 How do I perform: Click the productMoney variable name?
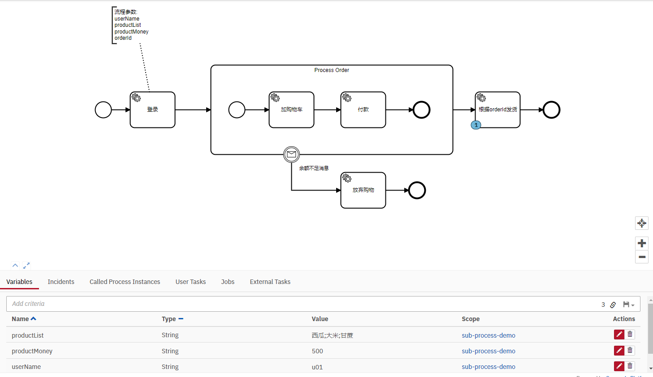[32, 351]
